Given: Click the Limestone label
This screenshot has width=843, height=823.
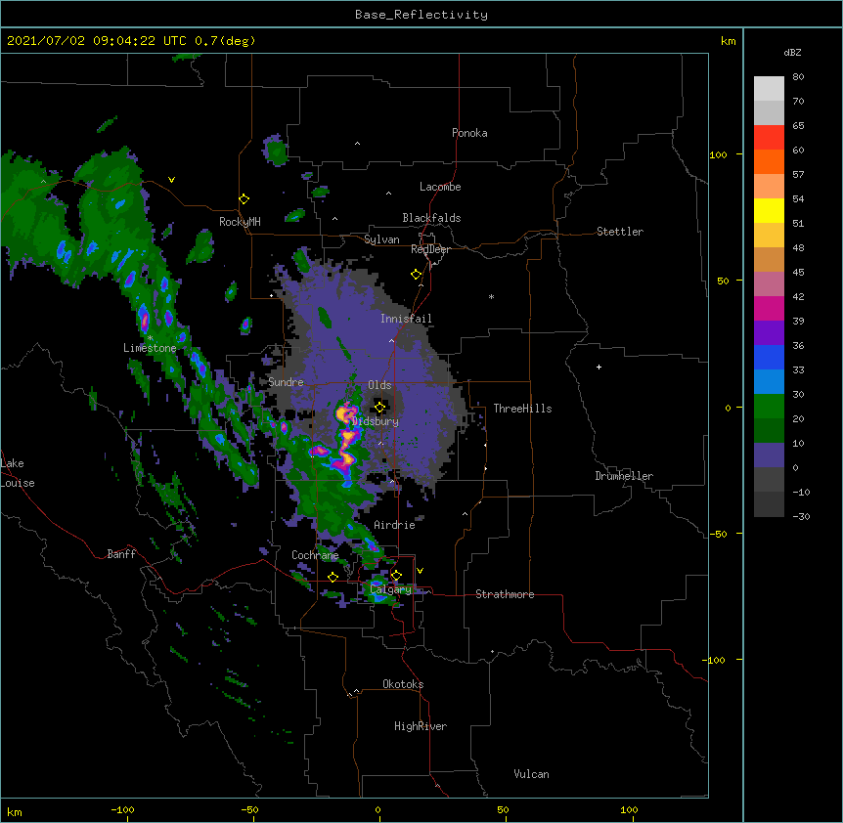Looking at the screenshot, I should pyautogui.click(x=150, y=348).
